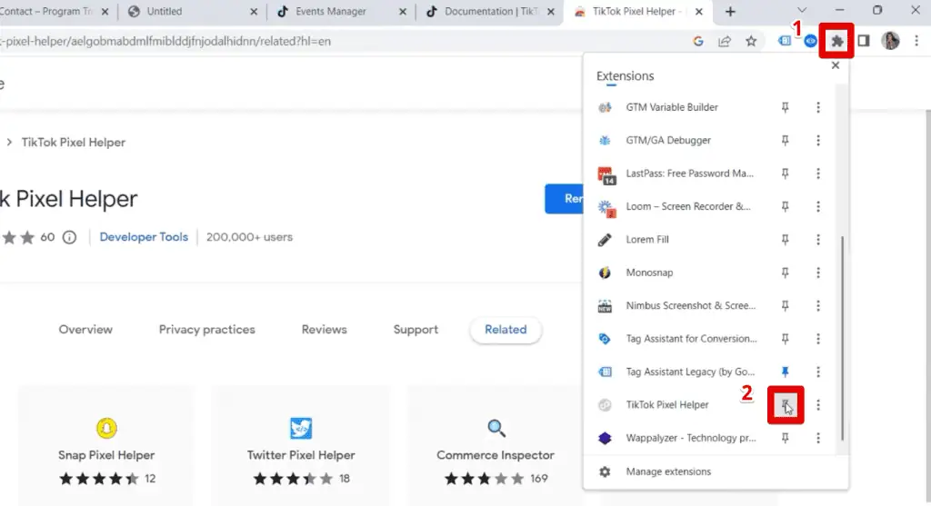Open the profile avatar menu
The height and width of the screenshot is (506, 931).
coord(891,41)
